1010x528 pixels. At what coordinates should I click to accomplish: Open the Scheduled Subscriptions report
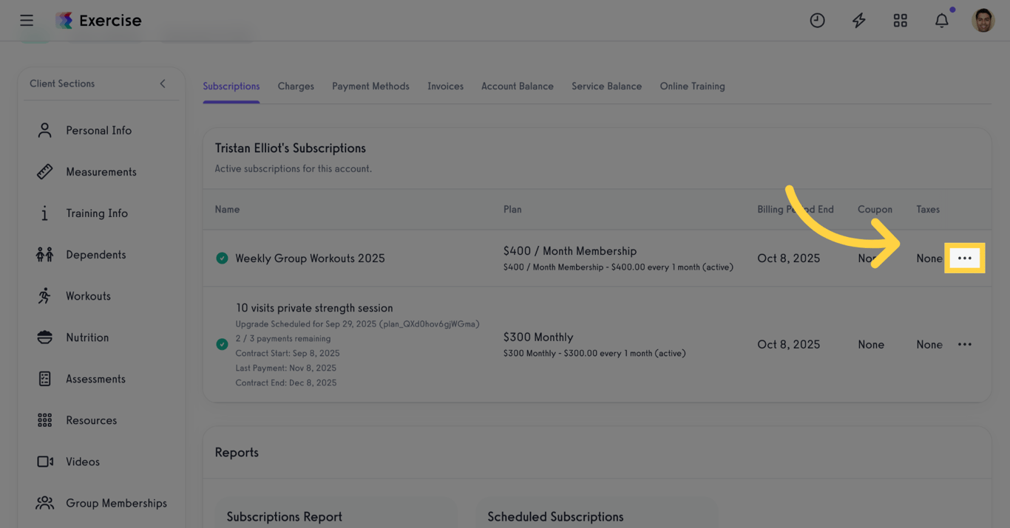(x=555, y=516)
